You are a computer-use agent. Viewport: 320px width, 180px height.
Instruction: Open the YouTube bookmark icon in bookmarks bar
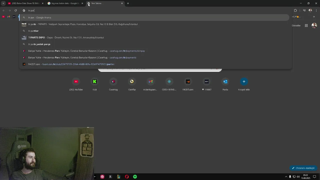(x=3, y=17)
